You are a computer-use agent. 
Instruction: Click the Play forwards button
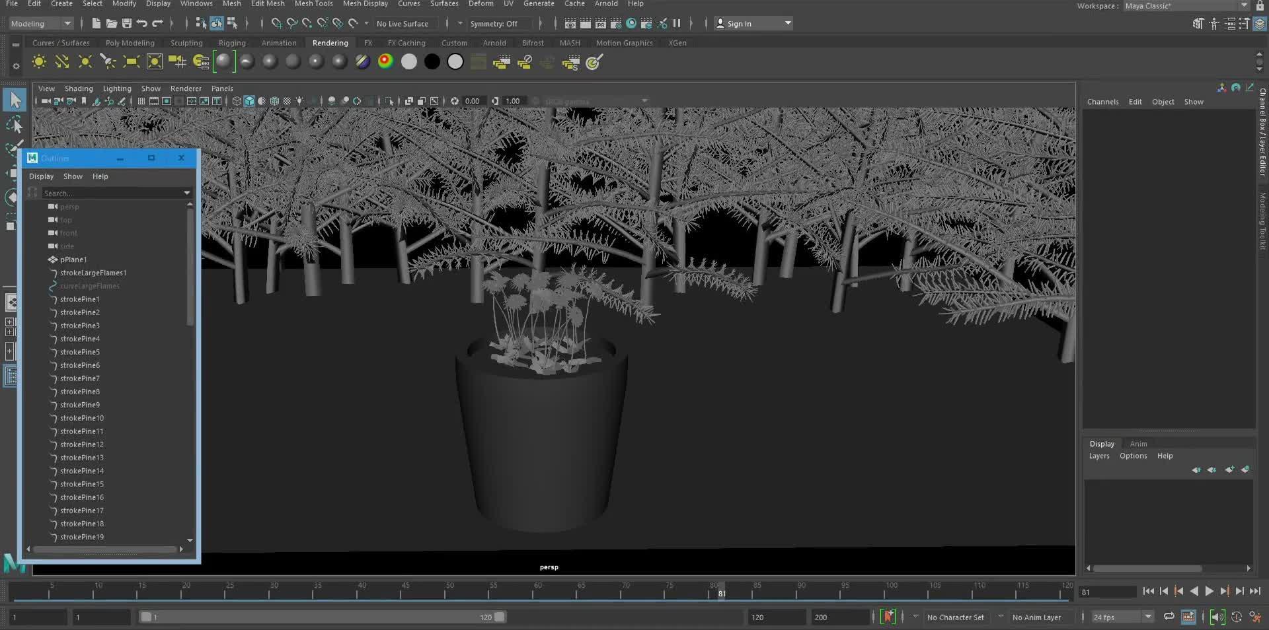pos(1209,592)
